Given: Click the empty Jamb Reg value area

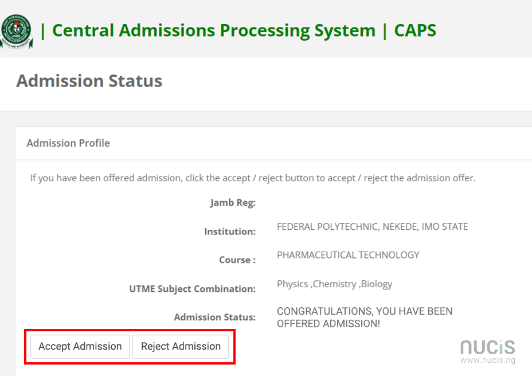Looking at the screenshot, I should click(344, 203).
